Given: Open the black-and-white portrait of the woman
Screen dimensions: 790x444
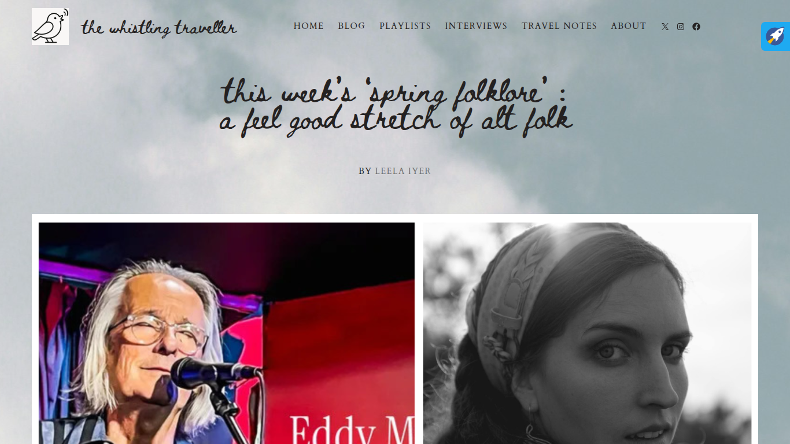Looking at the screenshot, I should click(x=587, y=333).
